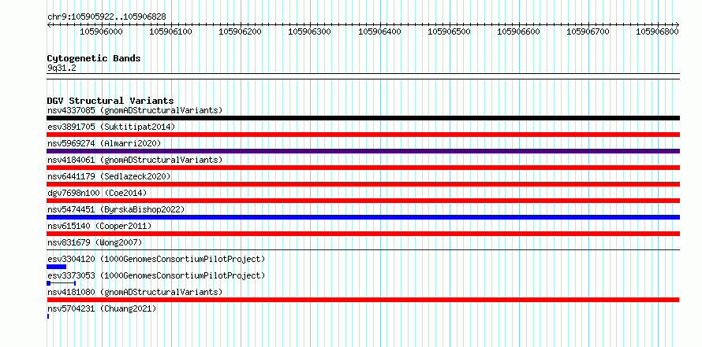The width and height of the screenshot is (702, 347).
Task: Click the red nsv4181080 variant bar
Action: click(x=363, y=300)
